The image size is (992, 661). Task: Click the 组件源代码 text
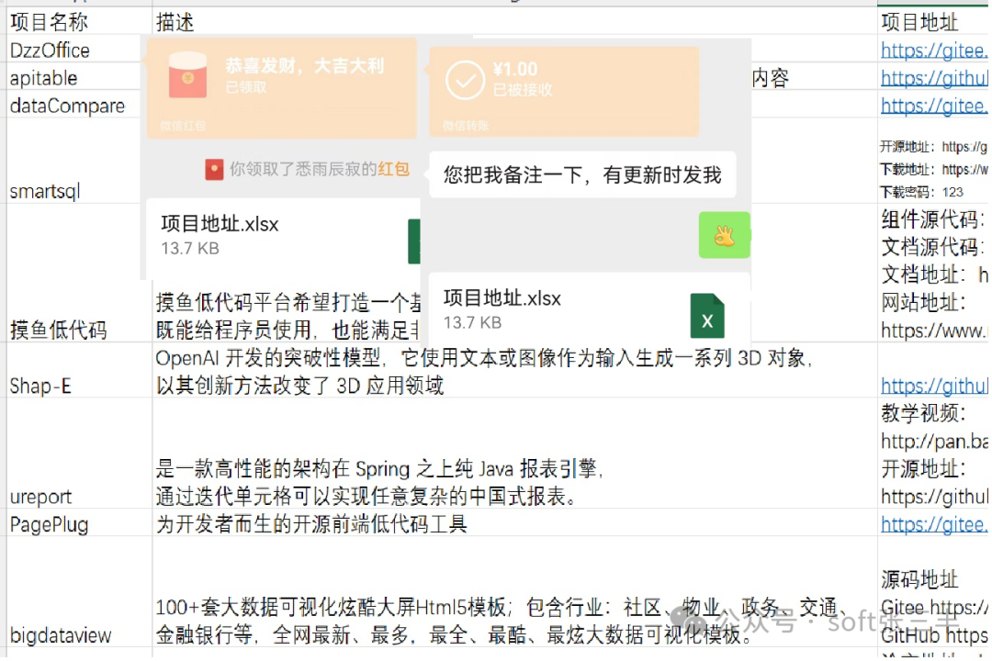click(932, 219)
